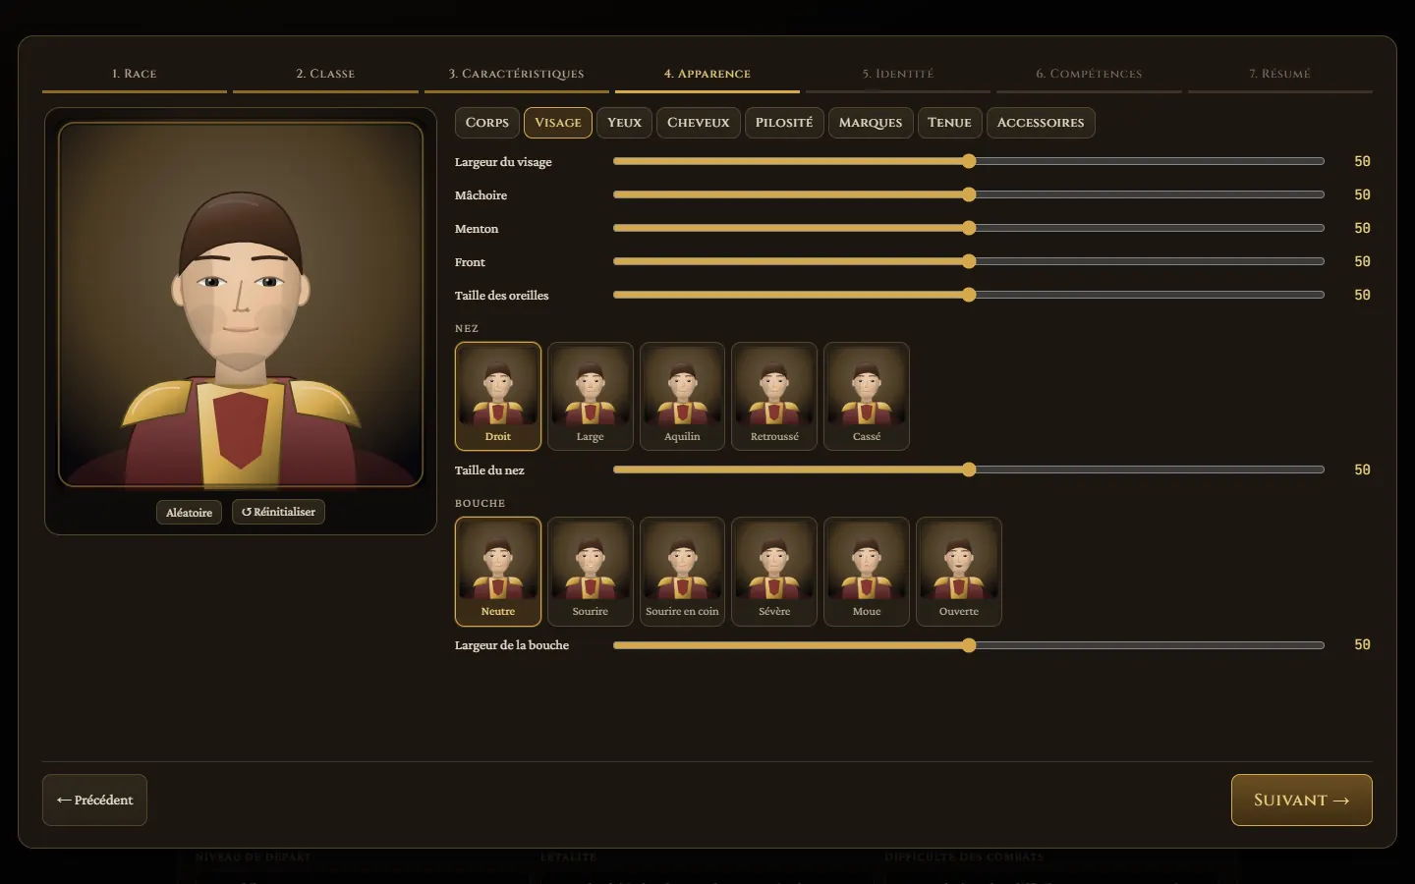Click the Aléatoire randomize button
The image size is (1415, 884).
(189, 513)
